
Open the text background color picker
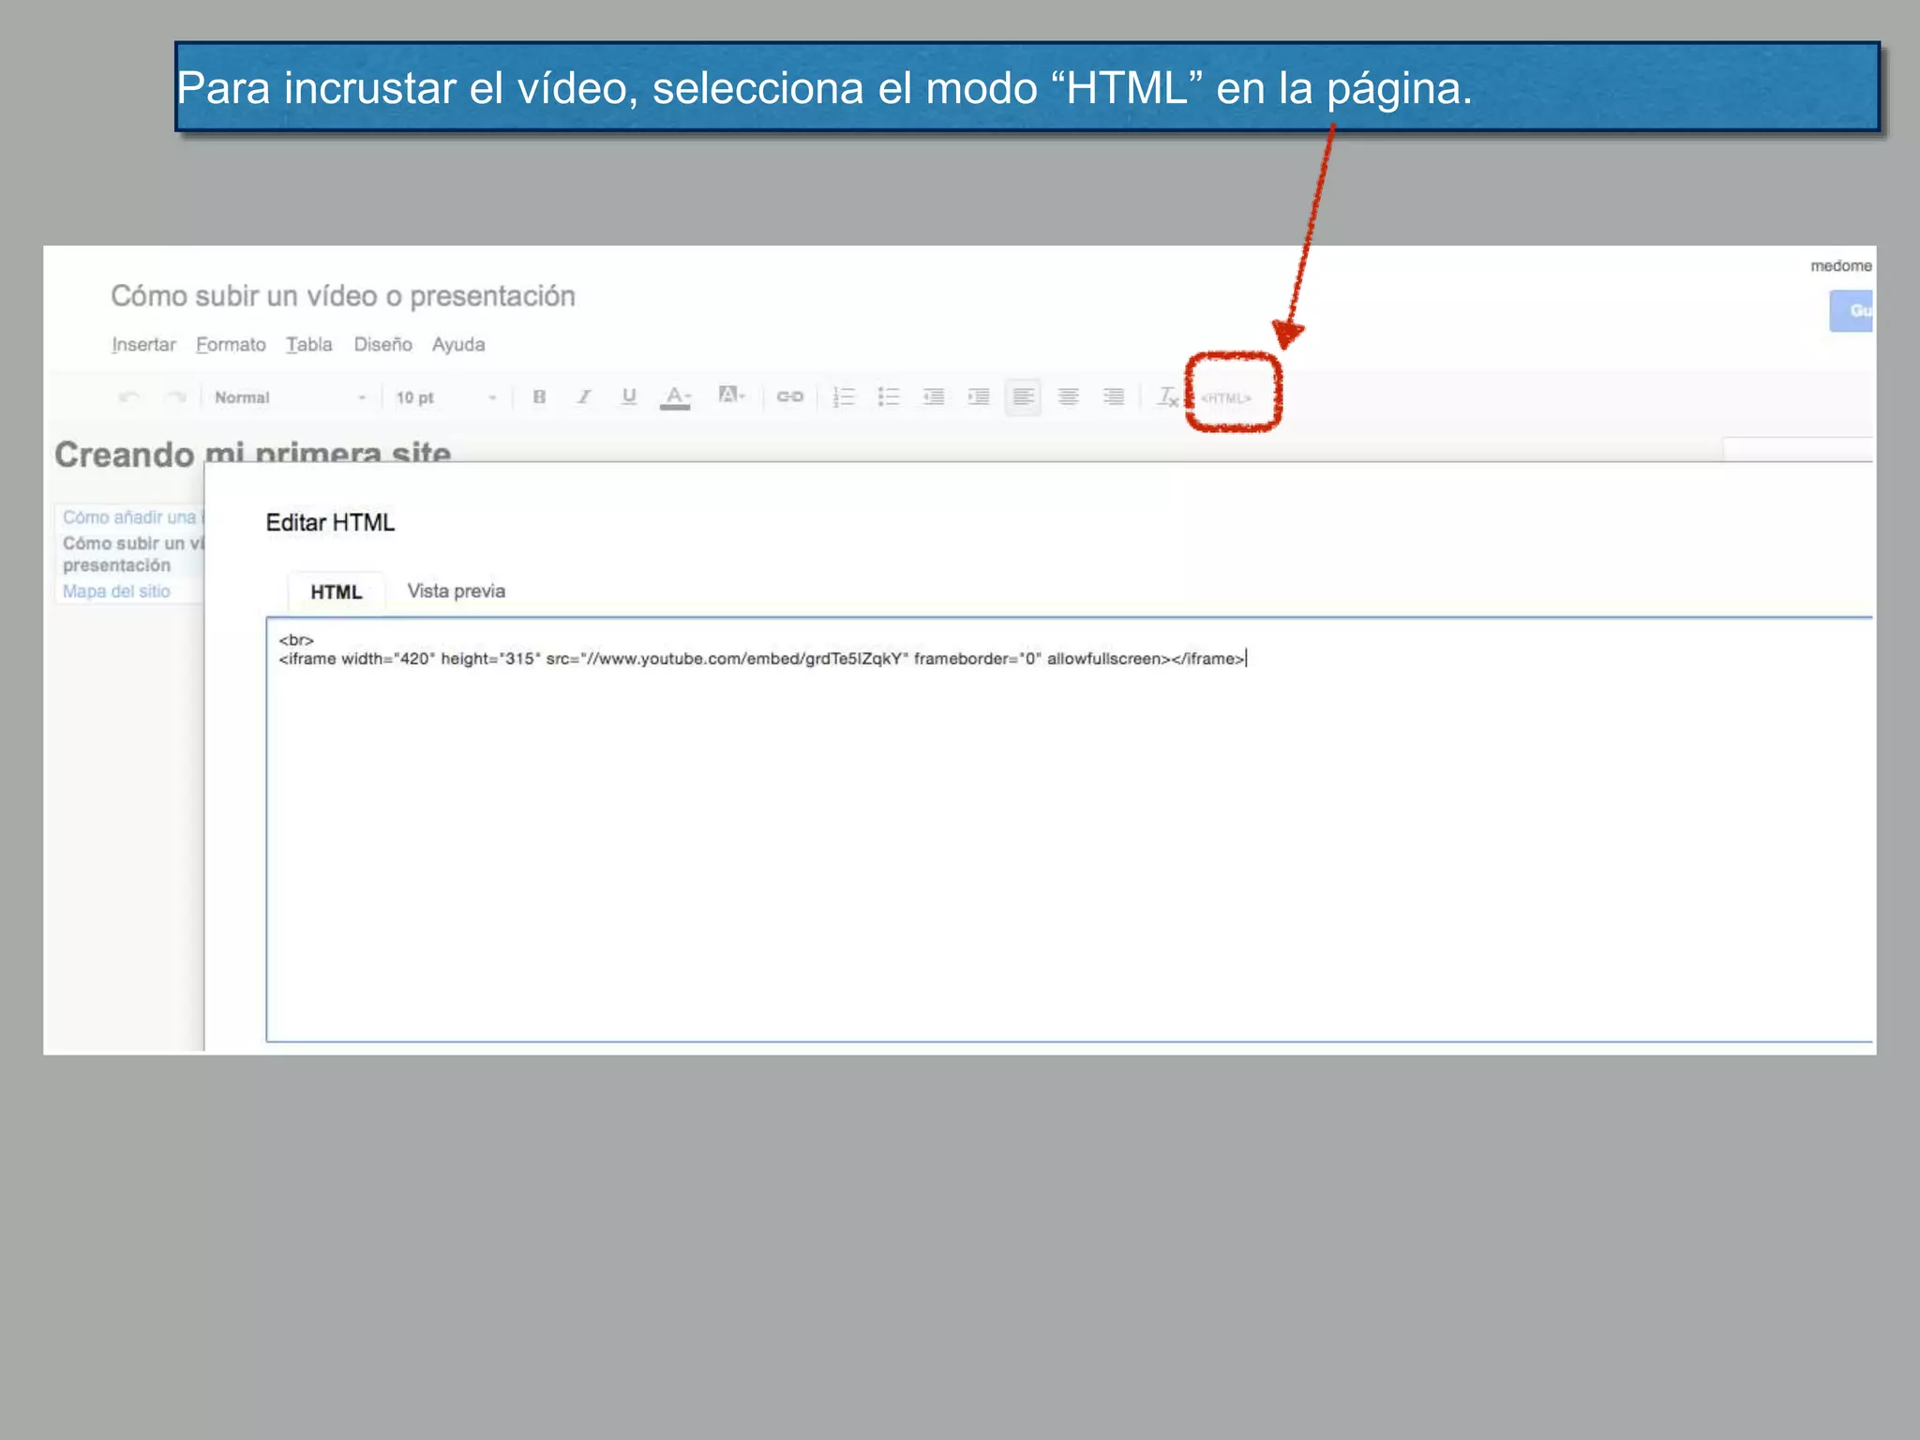731,396
